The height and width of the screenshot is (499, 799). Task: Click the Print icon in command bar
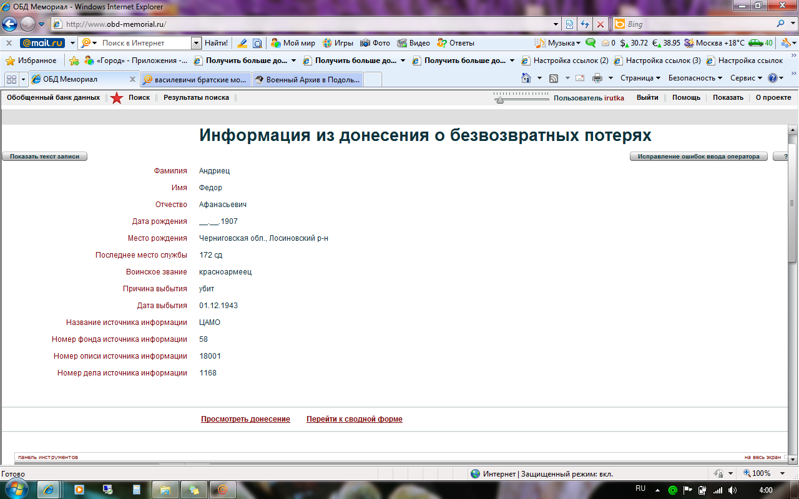pos(597,78)
